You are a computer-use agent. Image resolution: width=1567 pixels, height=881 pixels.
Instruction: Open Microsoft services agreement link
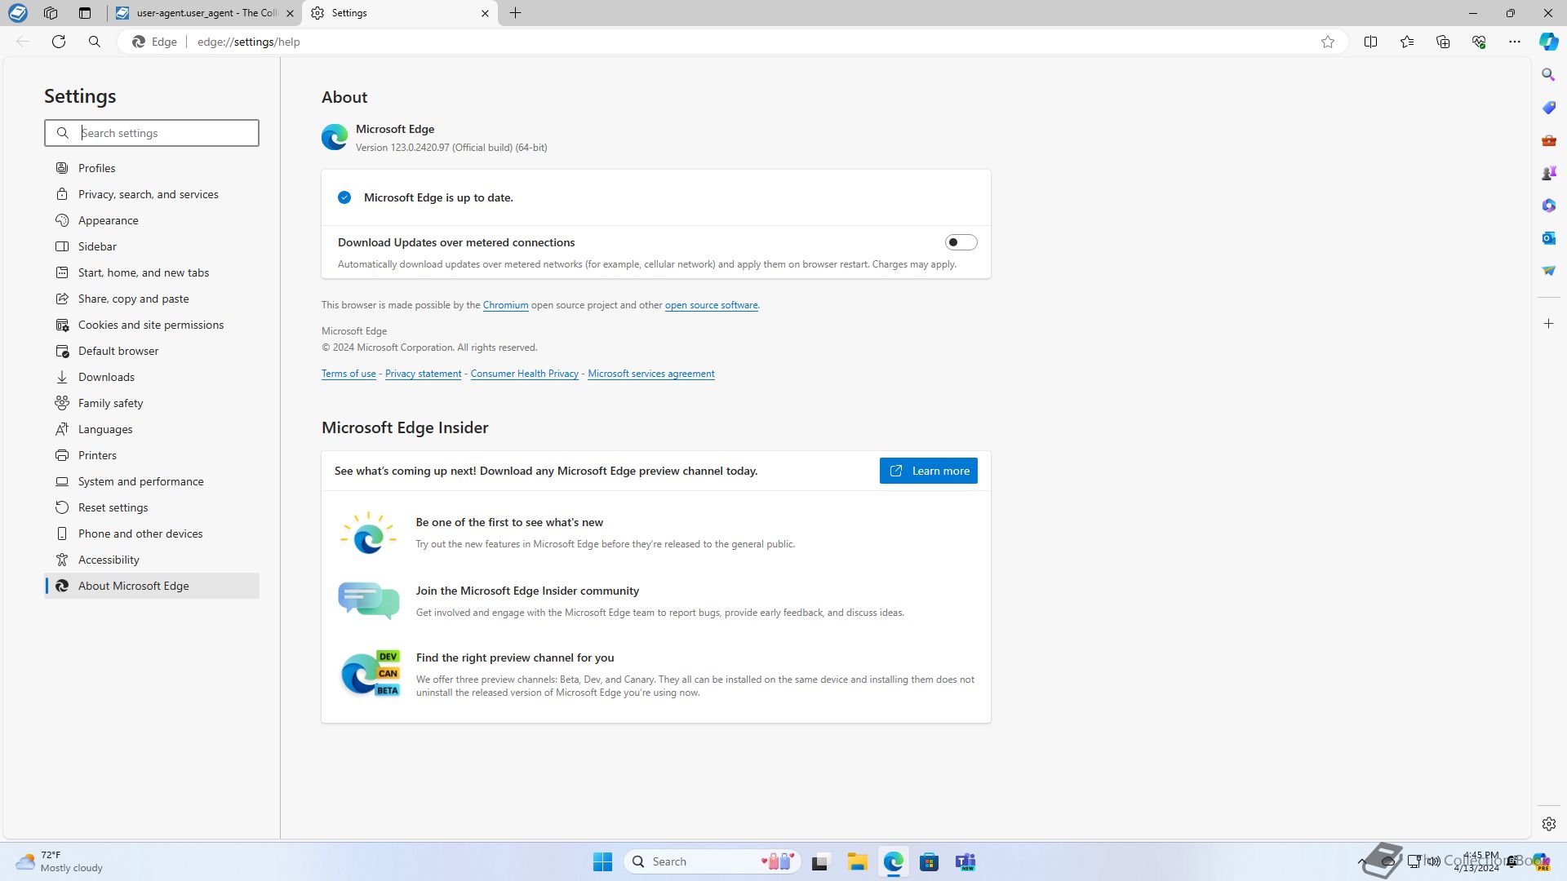click(650, 374)
